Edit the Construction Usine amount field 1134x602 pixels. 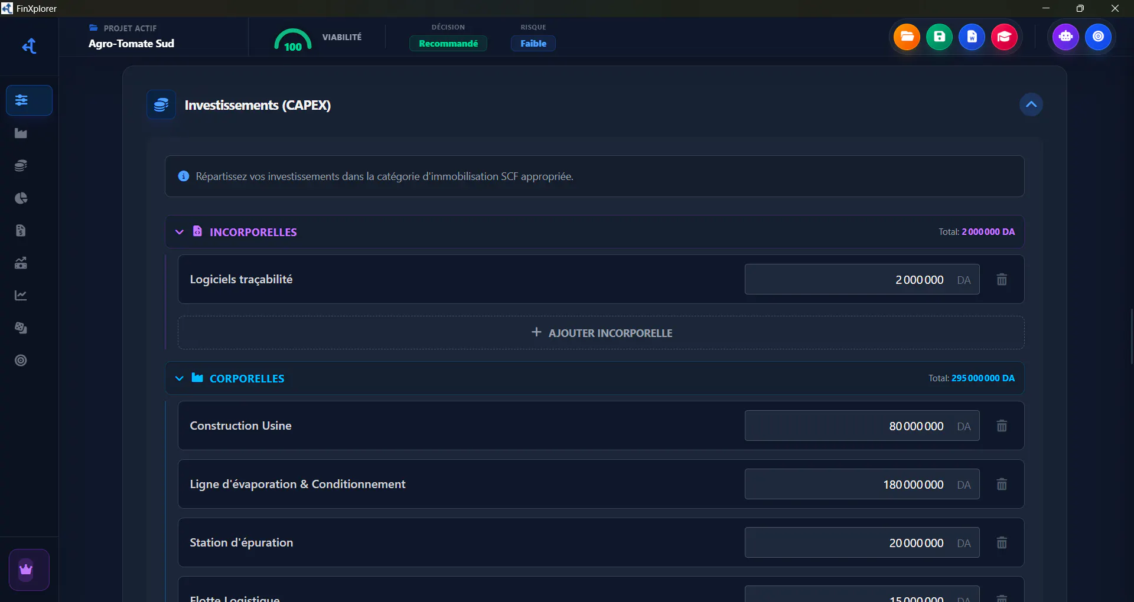coord(862,426)
